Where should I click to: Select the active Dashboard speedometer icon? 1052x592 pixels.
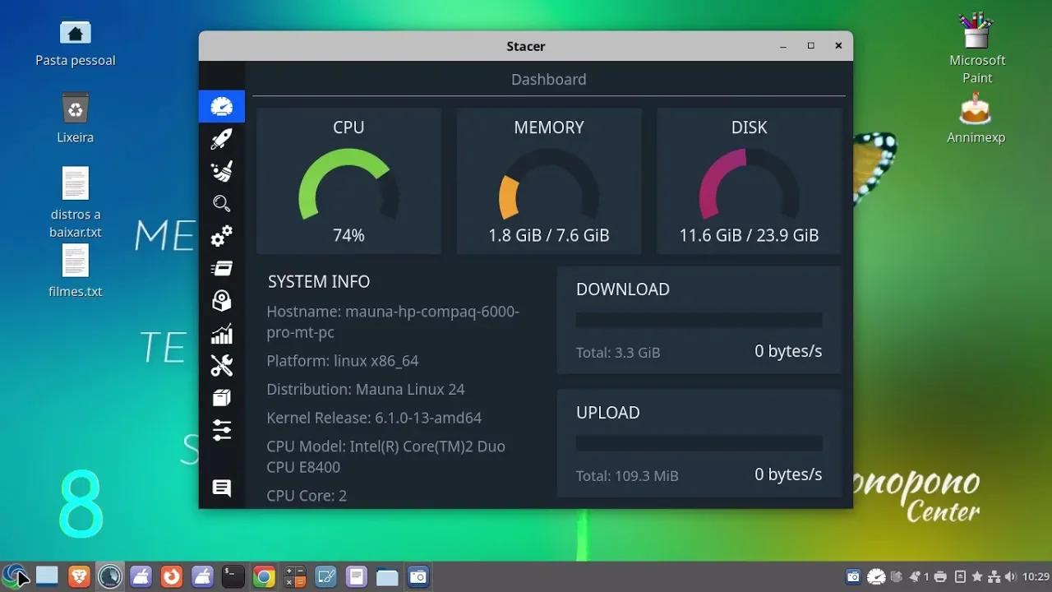click(221, 106)
